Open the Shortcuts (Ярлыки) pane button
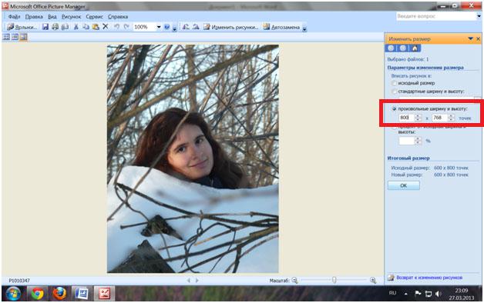Screen dimensions: 484x303 [x=22, y=27]
